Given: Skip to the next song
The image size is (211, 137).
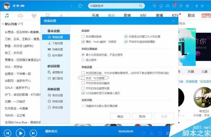Looking at the screenshot, I should 33,133.
